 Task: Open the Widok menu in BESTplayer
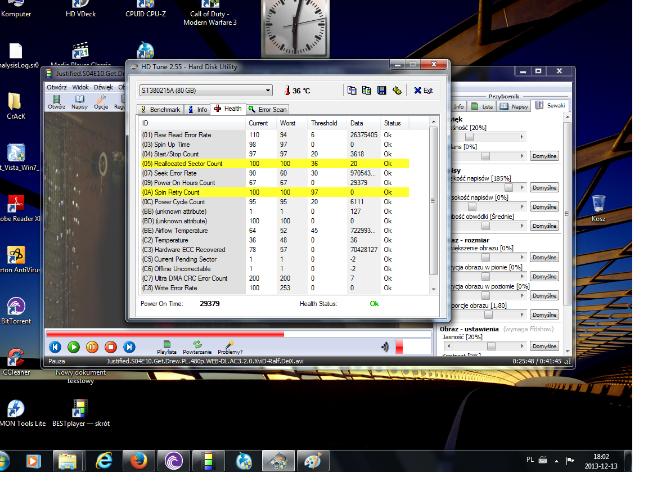(80, 87)
